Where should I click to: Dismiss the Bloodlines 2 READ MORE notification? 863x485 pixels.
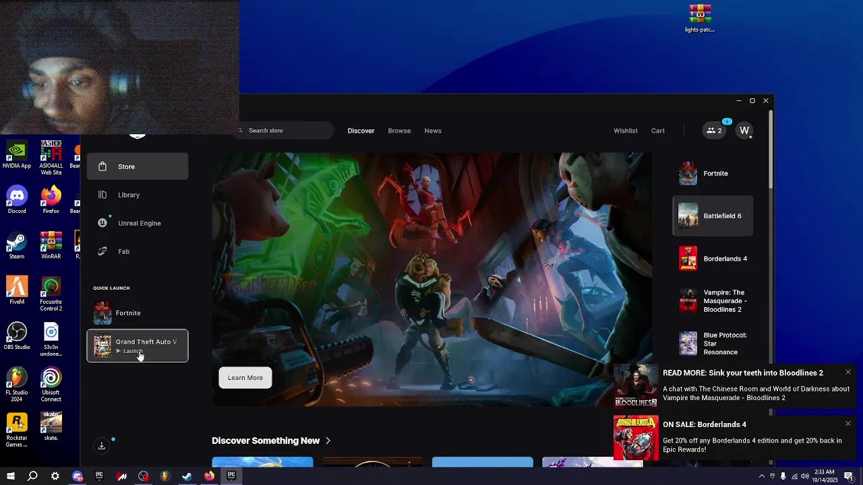[848, 373]
